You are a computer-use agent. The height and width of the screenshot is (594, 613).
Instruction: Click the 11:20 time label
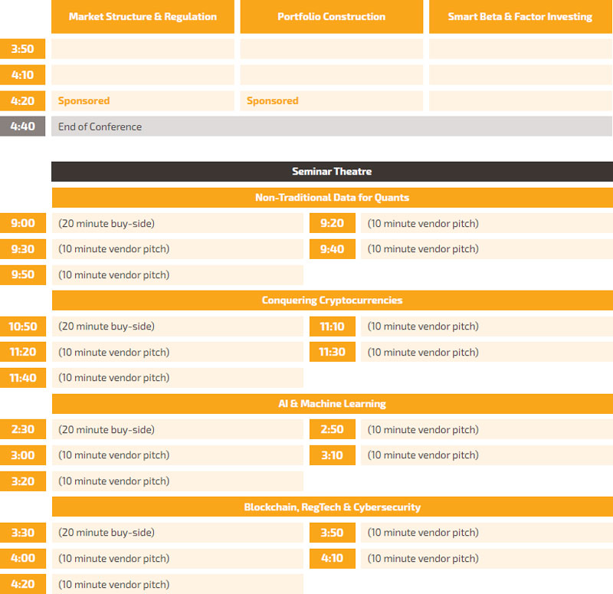23,352
